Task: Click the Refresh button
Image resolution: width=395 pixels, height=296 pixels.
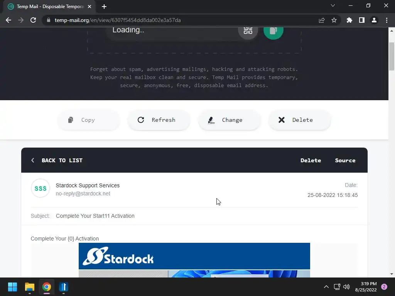Action: click(159, 120)
